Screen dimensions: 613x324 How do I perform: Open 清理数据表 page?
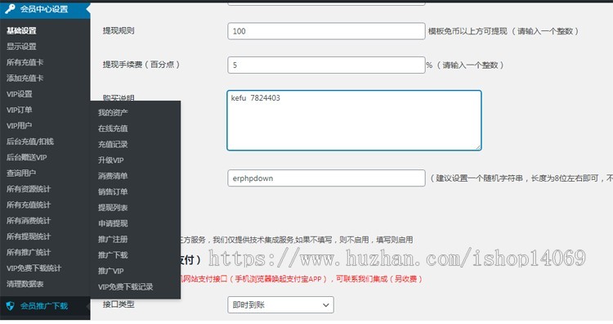pos(25,284)
